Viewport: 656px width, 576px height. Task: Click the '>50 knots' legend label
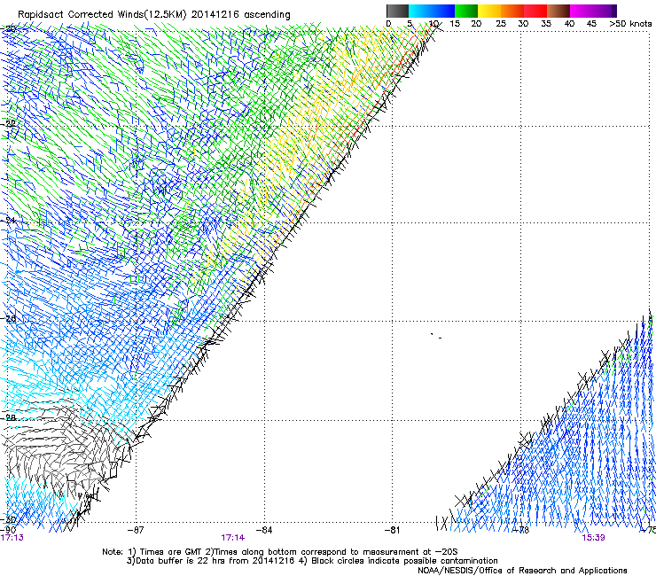[x=630, y=24]
